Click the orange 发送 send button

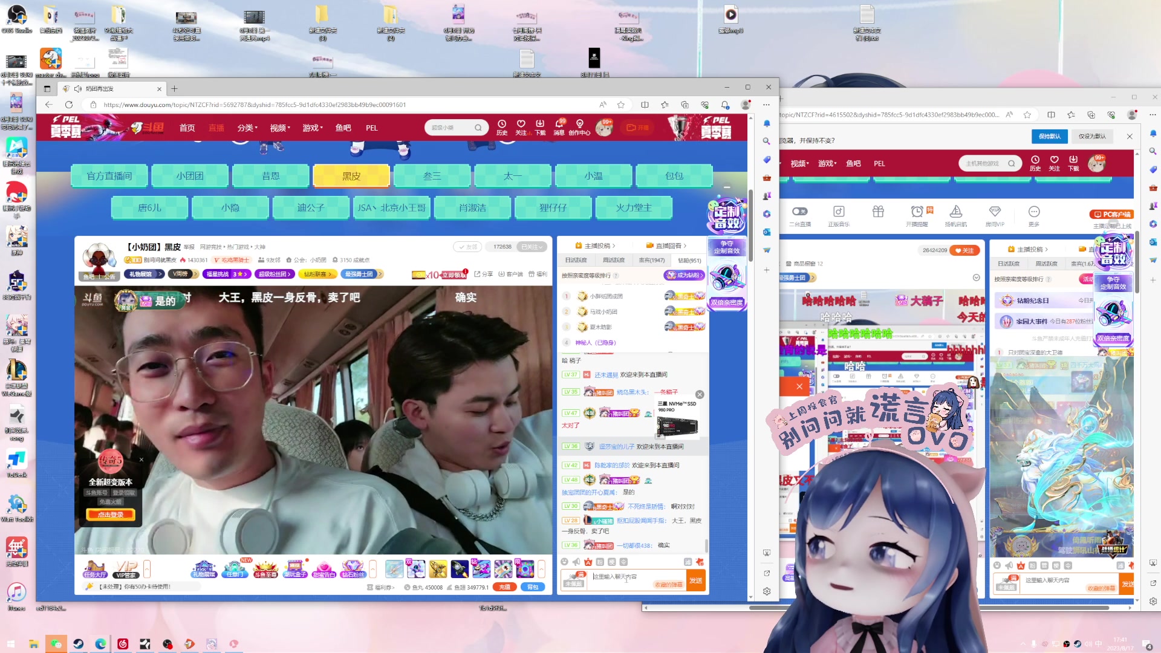pos(695,579)
